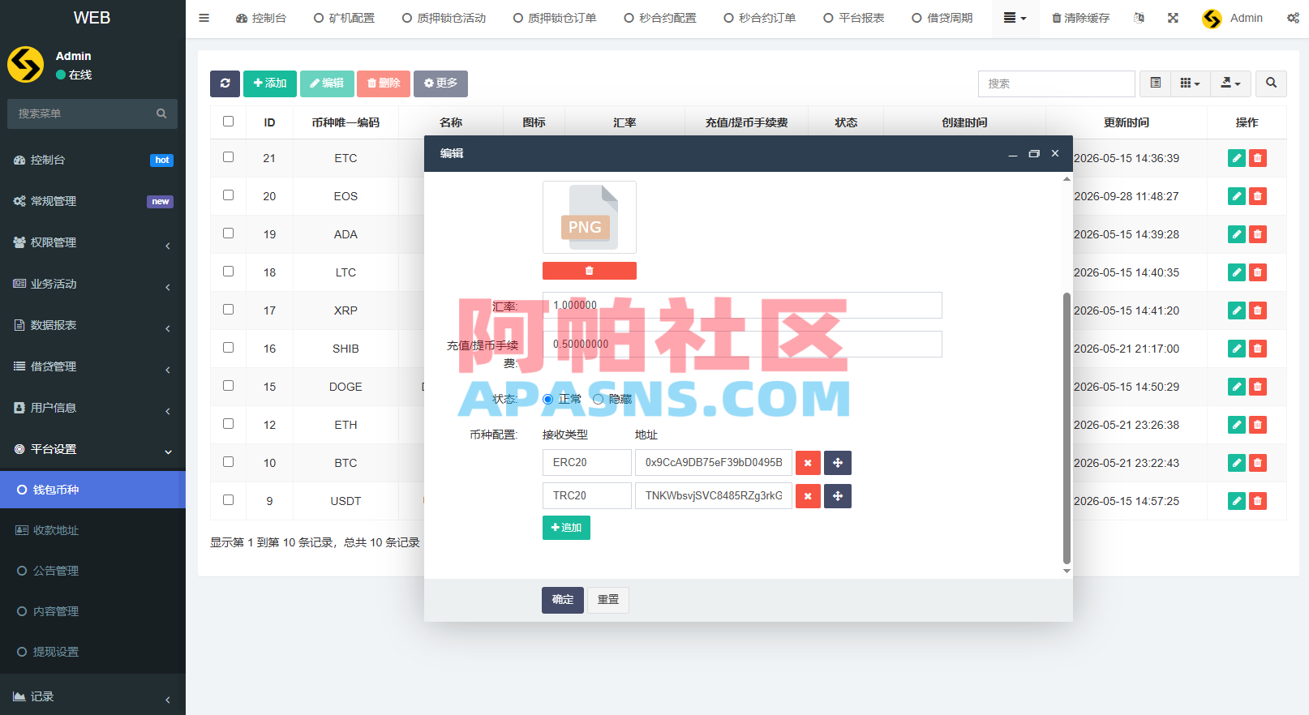Expand the 权限管理 sidebar menu

tap(92, 242)
